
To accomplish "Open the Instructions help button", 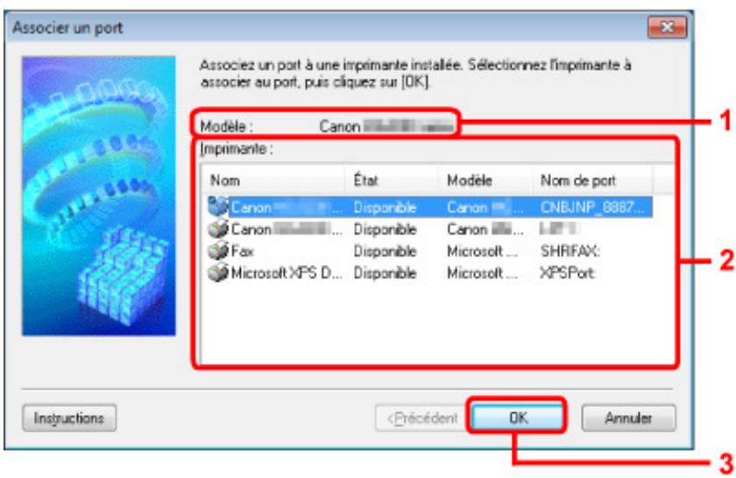I will pos(69,418).
